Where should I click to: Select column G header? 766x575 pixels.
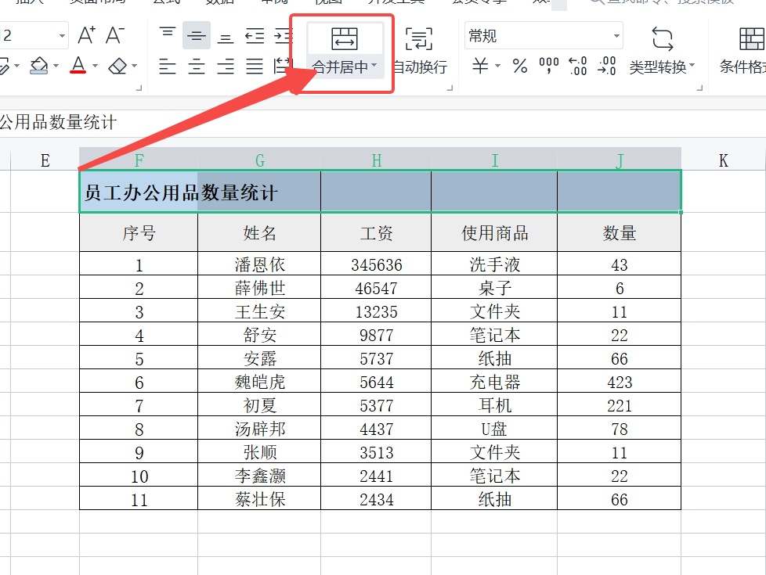pos(259,160)
